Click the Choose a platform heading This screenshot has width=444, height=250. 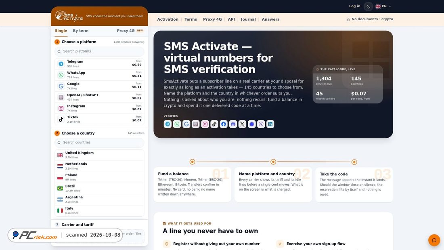pos(79,42)
